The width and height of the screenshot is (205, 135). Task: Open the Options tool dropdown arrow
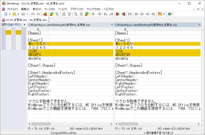[x=164, y=14]
